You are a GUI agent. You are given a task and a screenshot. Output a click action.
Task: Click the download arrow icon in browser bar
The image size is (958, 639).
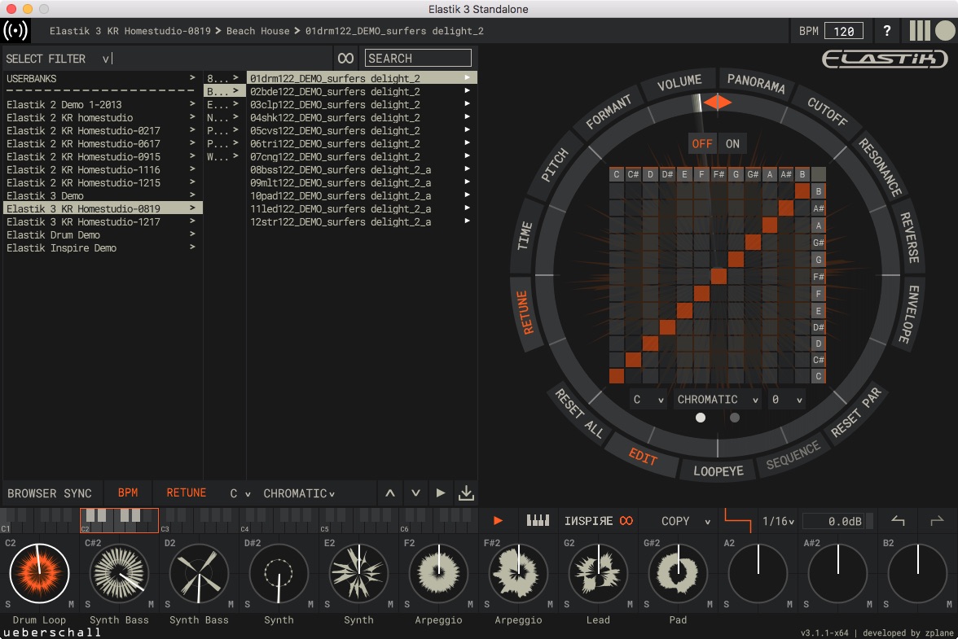point(466,493)
